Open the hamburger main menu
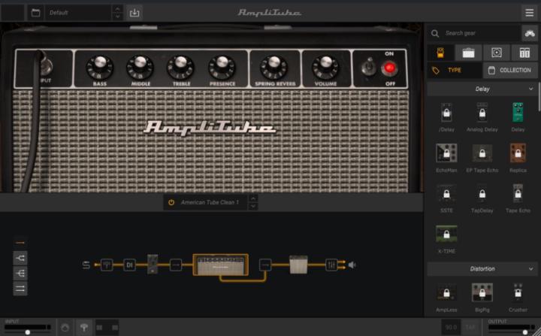Image resolution: width=541 pixels, height=336 pixels. pyautogui.click(x=529, y=12)
